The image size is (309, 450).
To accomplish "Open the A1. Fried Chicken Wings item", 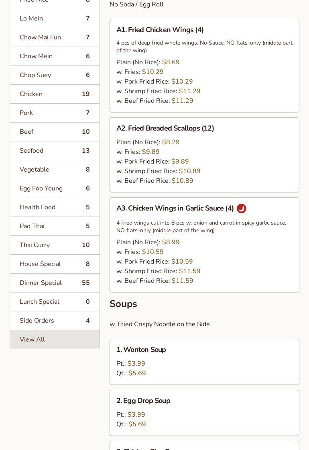I will [160, 30].
